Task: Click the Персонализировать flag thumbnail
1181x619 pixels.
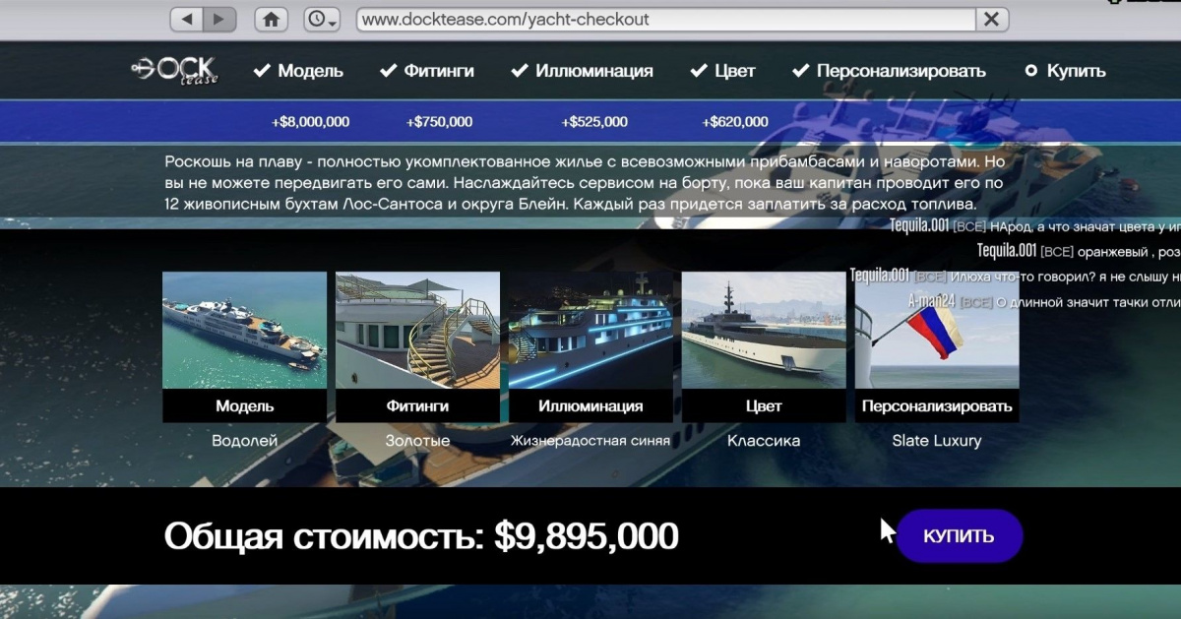Action: (937, 330)
